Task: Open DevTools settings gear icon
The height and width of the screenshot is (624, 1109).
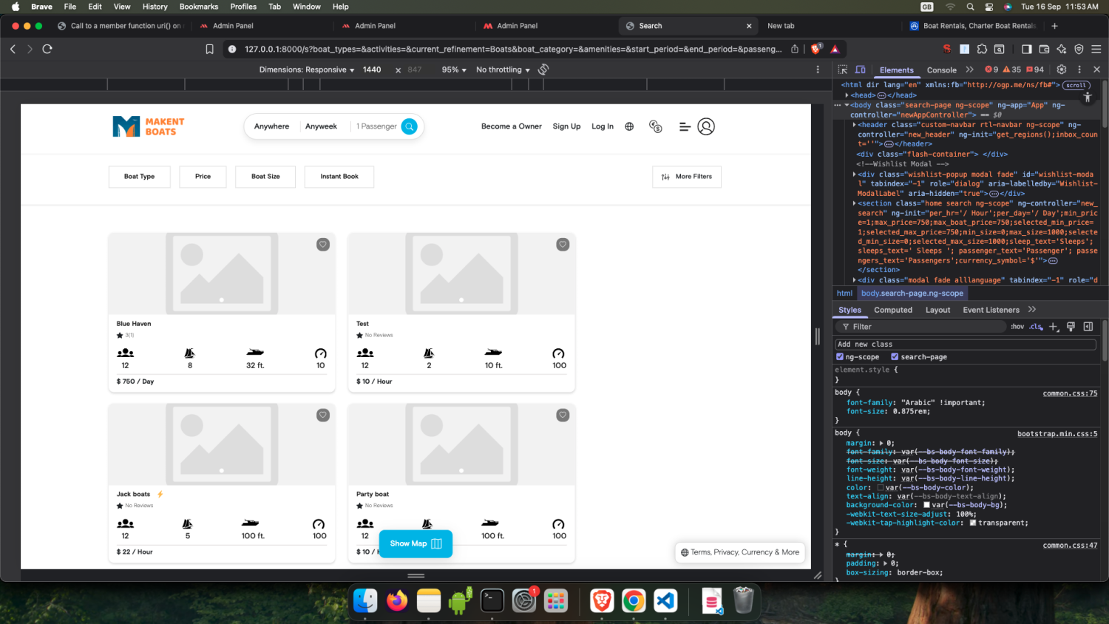Action: coord(1062,69)
